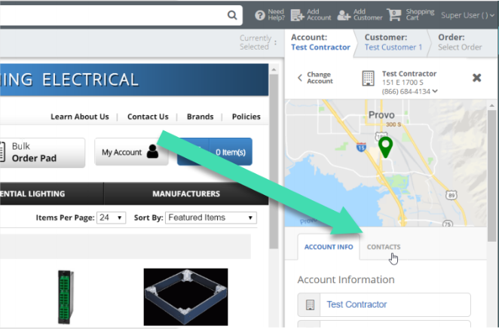
Task: Click the Provo city label on the map
Action: (x=381, y=114)
